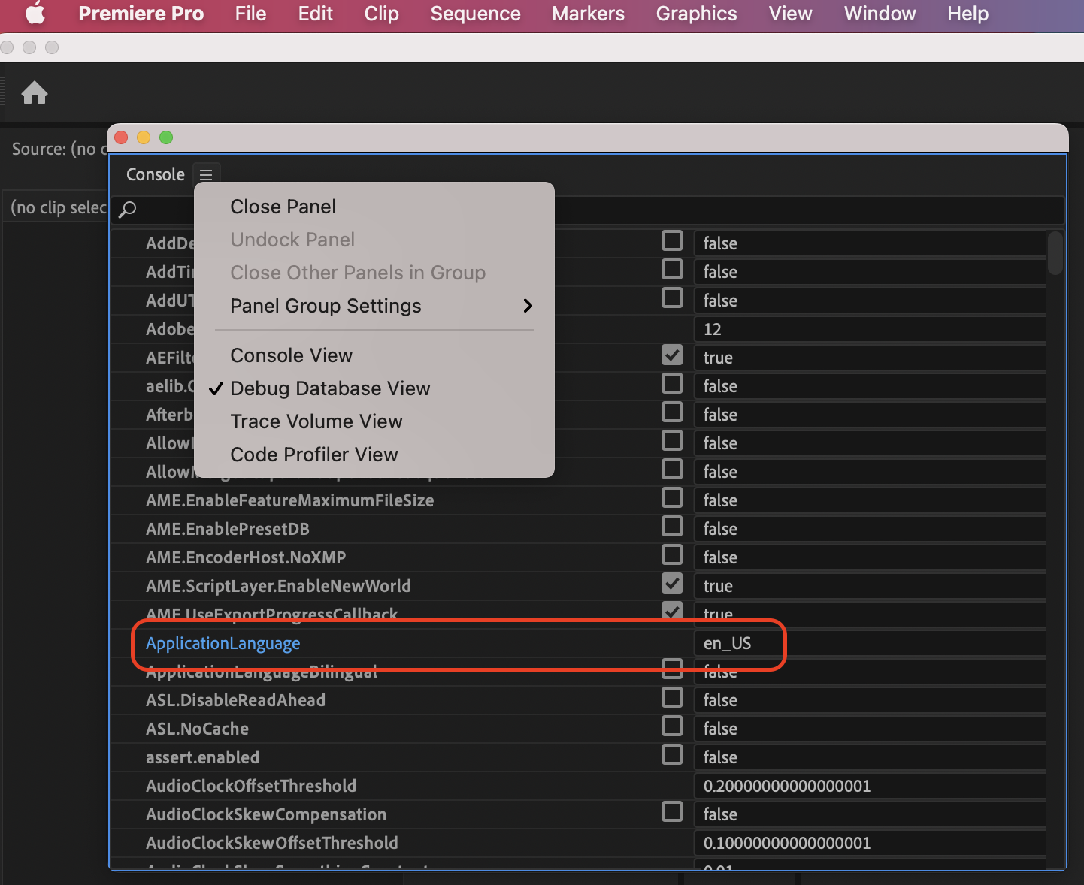1084x885 pixels.
Task: Click the ApplicationLanguage value field en_US
Action: coord(870,643)
